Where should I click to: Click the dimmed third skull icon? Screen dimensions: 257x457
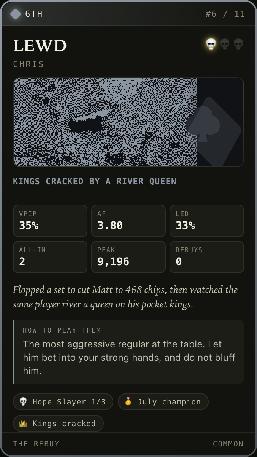coord(238,45)
